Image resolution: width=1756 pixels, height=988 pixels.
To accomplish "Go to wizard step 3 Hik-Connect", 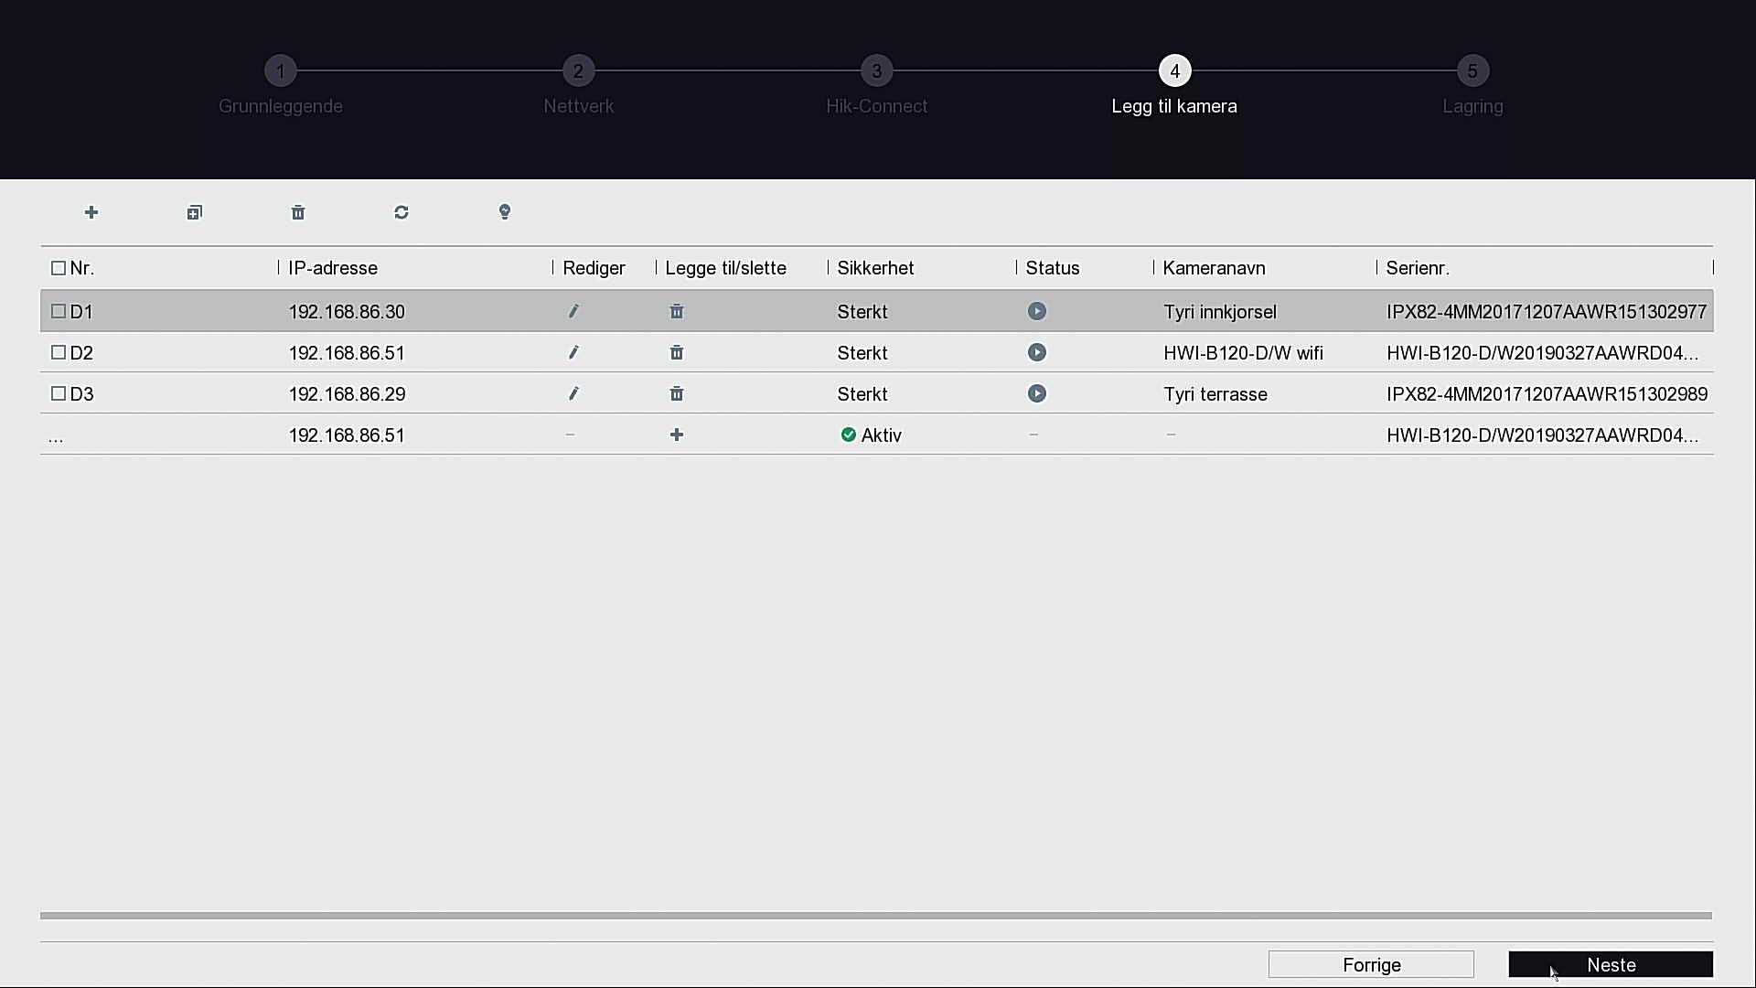I will pyautogui.click(x=876, y=71).
